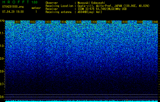Click the 1937 time marker

(x=109, y=22)
